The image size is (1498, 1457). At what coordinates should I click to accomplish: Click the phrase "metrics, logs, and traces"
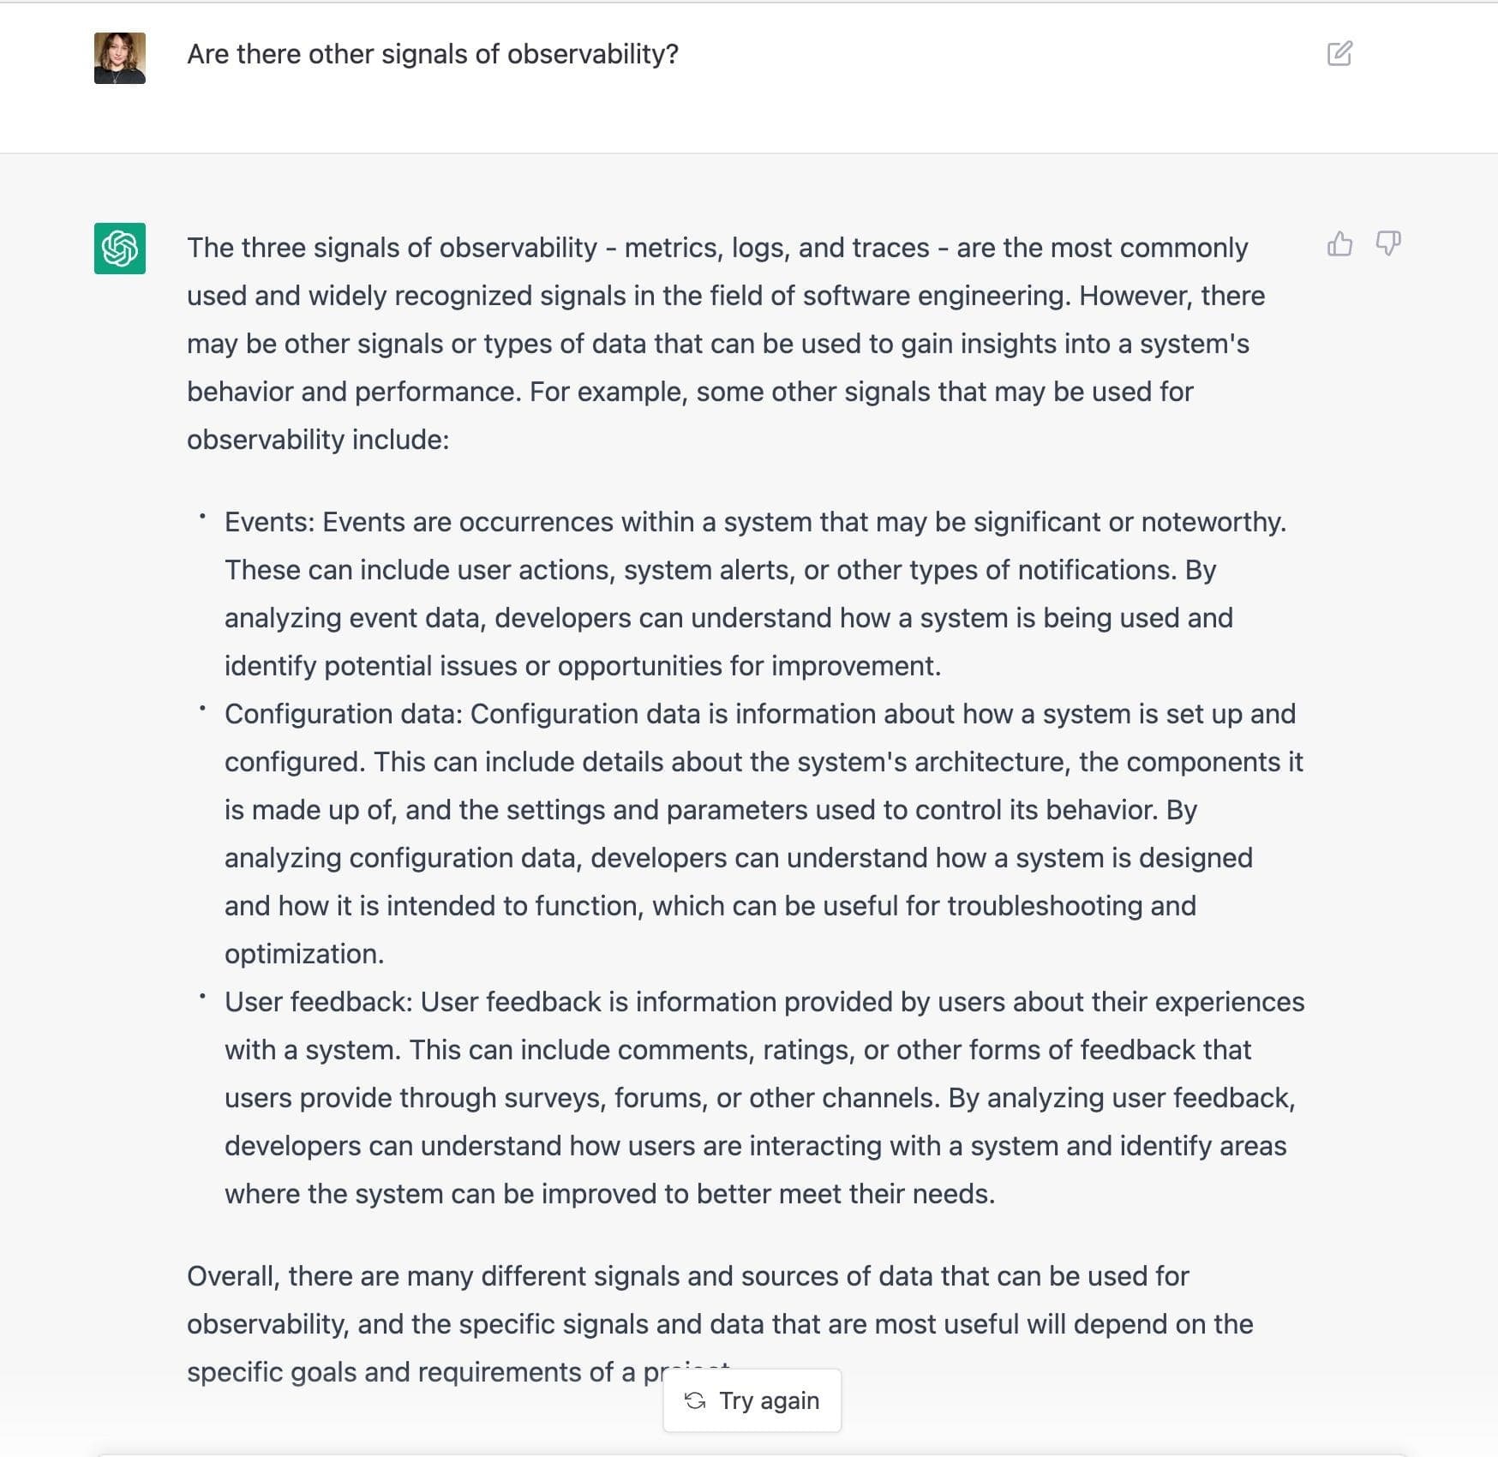click(776, 248)
